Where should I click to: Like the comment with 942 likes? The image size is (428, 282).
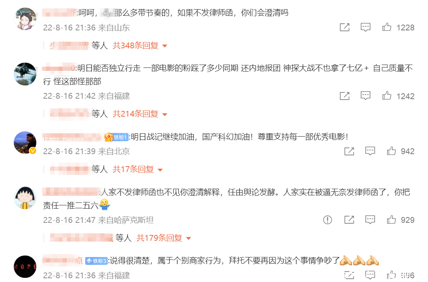[x=391, y=151]
